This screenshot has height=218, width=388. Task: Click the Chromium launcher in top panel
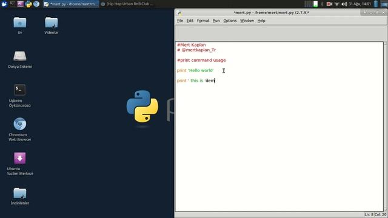[36, 4]
